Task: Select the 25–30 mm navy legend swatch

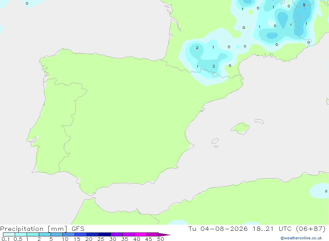Action: (x=105, y=234)
